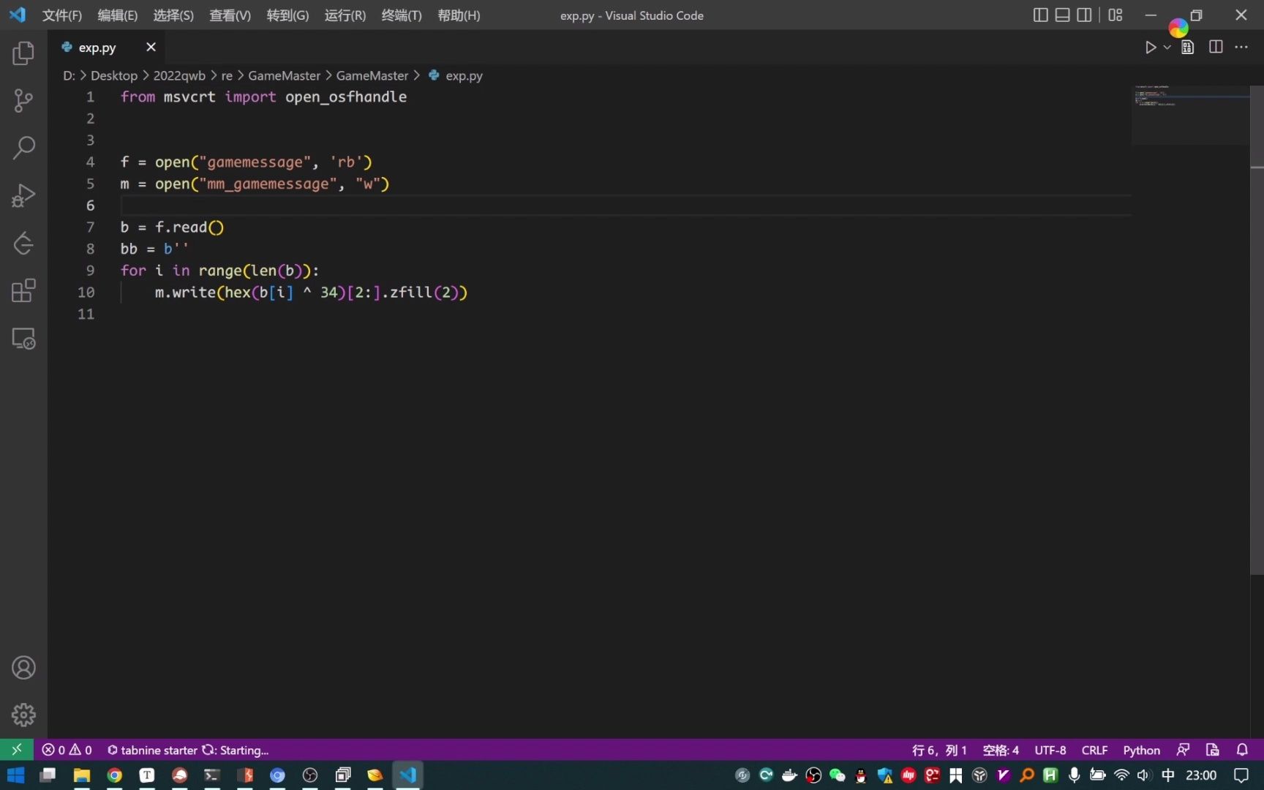Screen dimensions: 1264x790
Task: Open the Manage gear settings icon
Action: 23,715
